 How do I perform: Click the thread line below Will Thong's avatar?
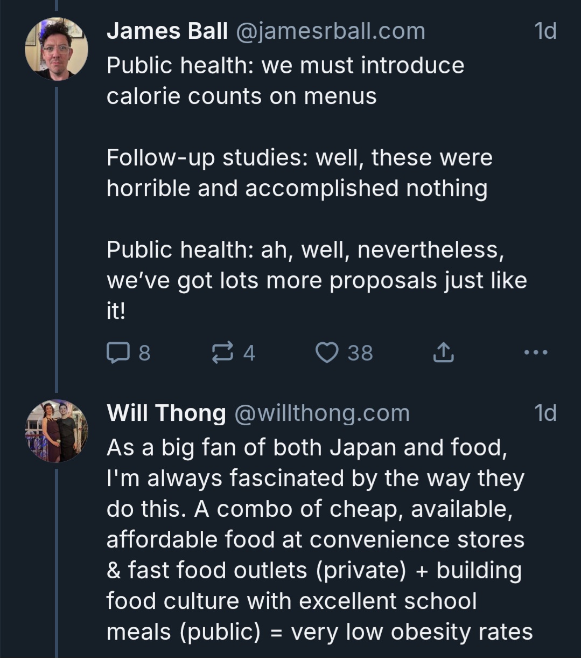[x=57, y=560]
